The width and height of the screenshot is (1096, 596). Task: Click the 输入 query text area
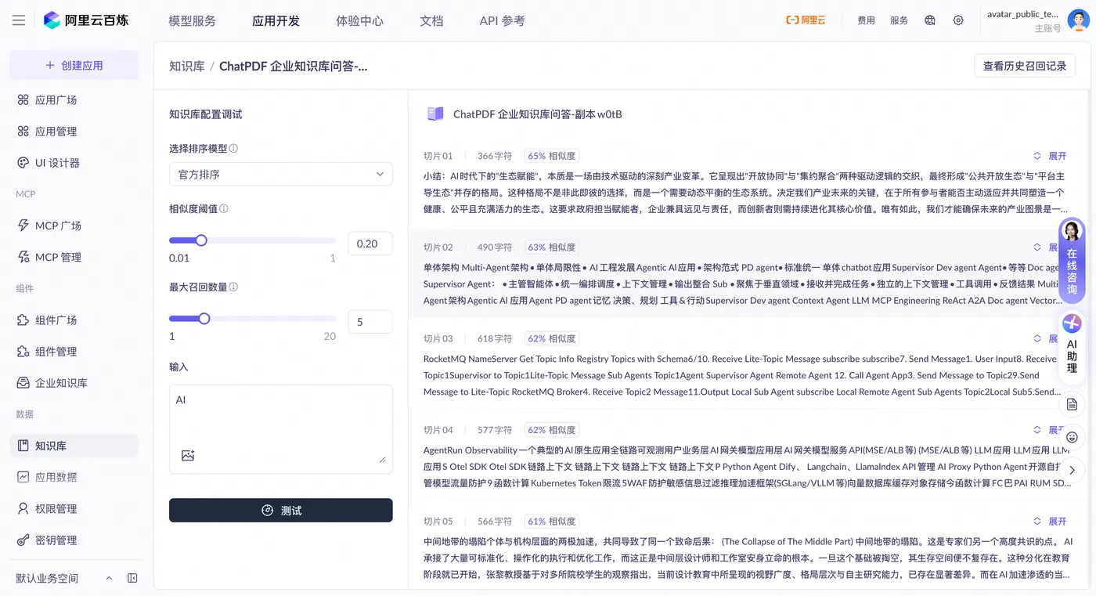pyautogui.click(x=280, y=429)
